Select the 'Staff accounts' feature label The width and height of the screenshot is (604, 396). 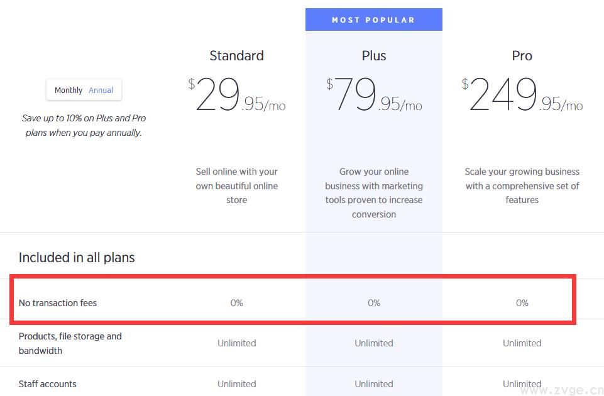(47, 384)
